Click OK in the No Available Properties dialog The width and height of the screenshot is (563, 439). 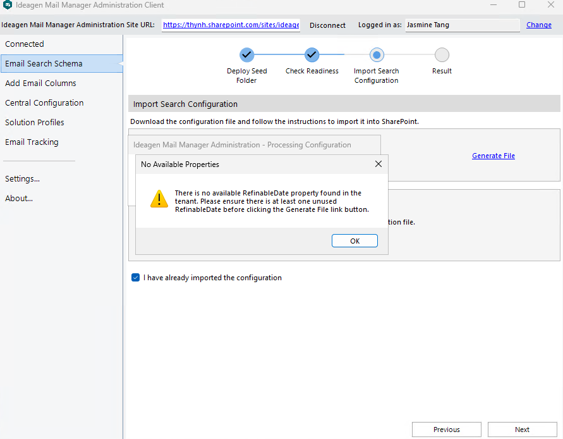tap(354, 241)
